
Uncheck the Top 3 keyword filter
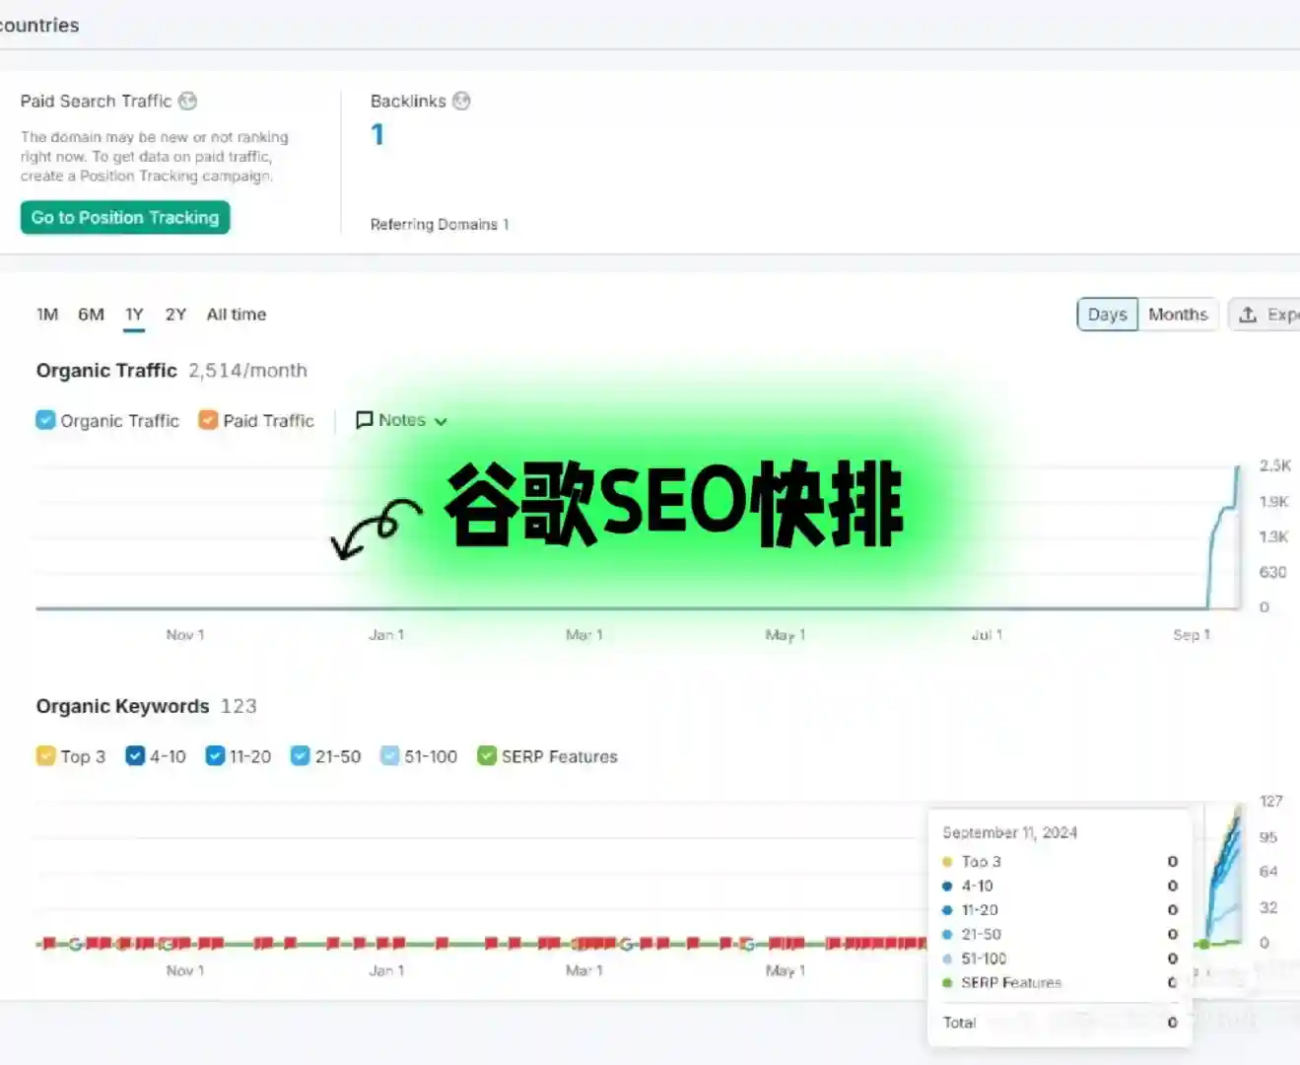(x=46, y=755)
